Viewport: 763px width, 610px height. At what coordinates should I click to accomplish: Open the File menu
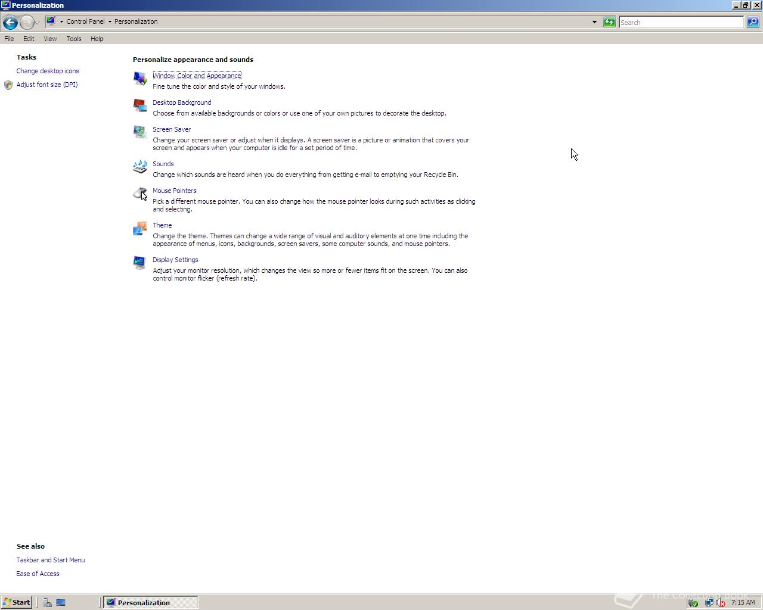point(9,39)
